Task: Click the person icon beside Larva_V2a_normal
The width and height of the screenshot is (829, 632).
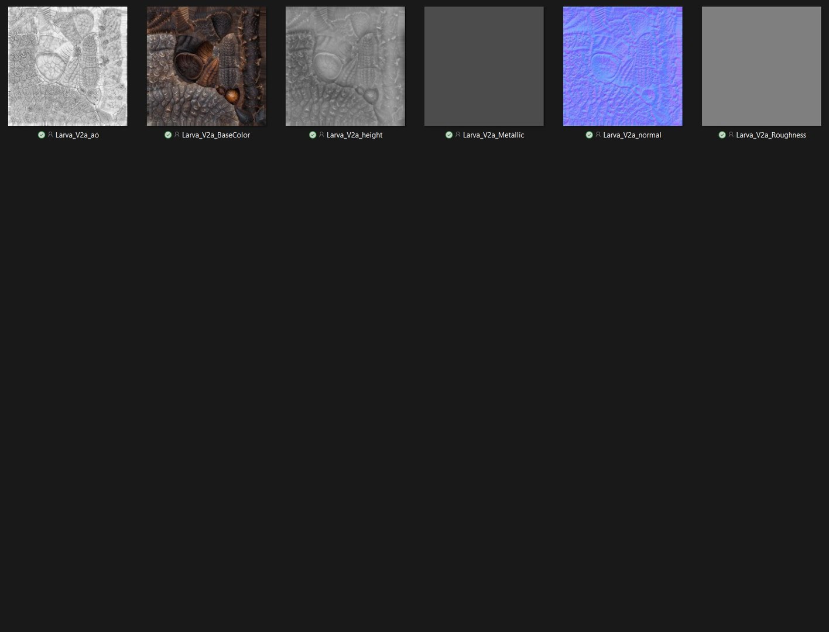Action: point(598,135)
